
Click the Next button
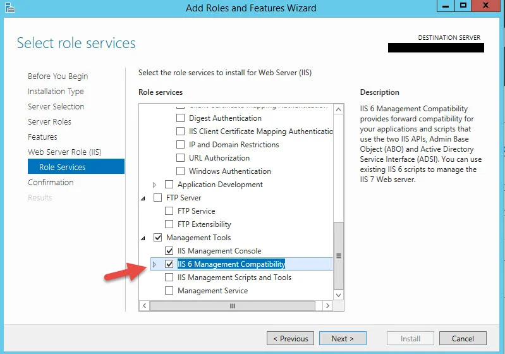point(343,339)
